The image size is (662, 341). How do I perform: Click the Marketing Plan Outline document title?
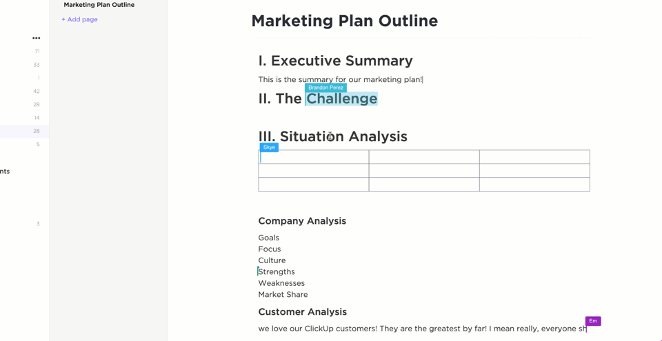point(344,21)
